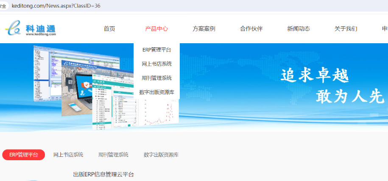
Task: Open 关于我们 page
Action: pos(346,29)
